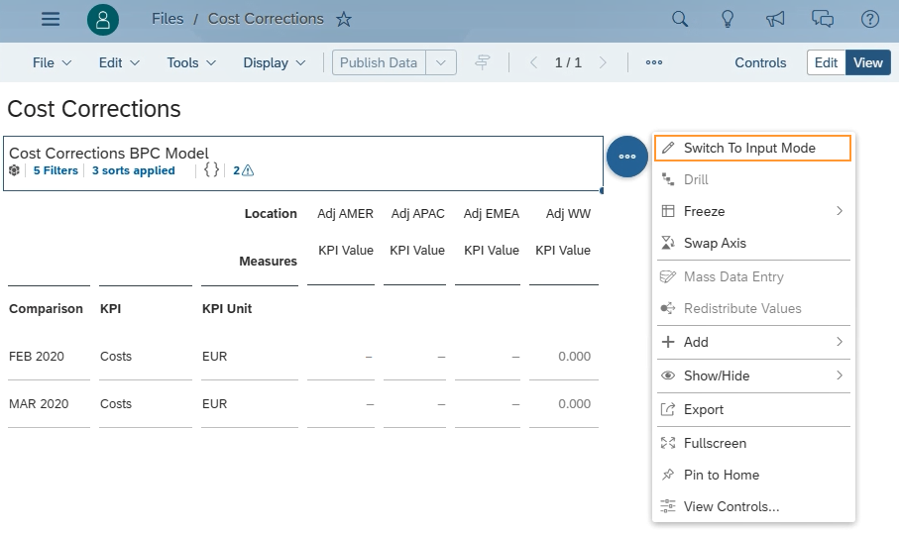Open the formulas curly braces icon
The width and height of the screenshot is (899, 536).
[211, 169]
